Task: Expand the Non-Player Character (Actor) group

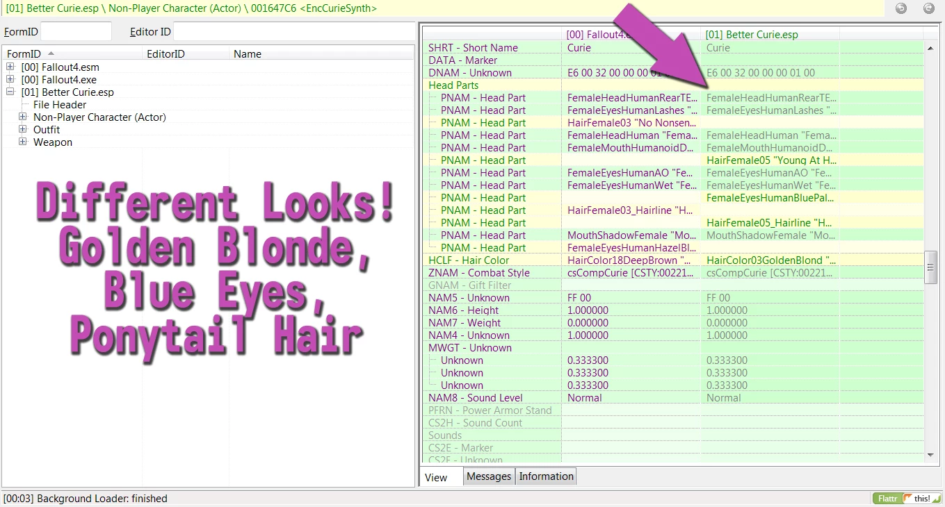Action: tap(23, 117)
